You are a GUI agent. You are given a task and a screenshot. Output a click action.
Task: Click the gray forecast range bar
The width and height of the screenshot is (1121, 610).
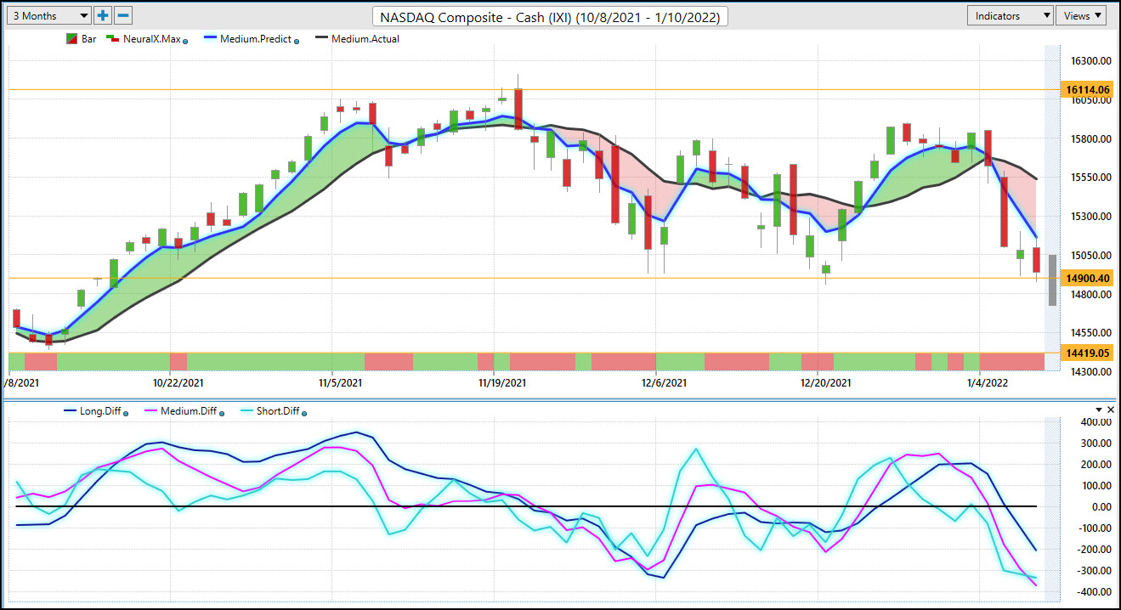coord(1052,280)
